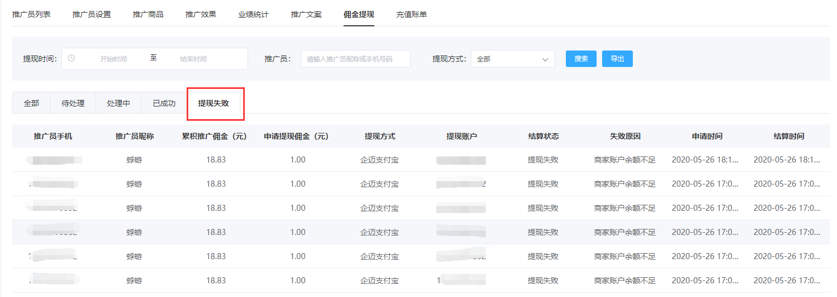Switch to 推广员设置 tab
The image size is (837, 297).
[92, 14]
